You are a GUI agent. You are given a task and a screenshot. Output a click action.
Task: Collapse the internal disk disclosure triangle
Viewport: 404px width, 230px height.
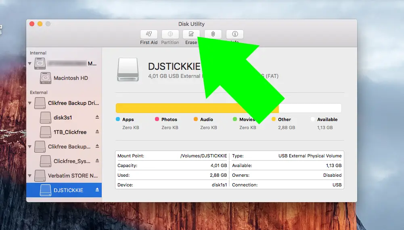tap(29, 63)
